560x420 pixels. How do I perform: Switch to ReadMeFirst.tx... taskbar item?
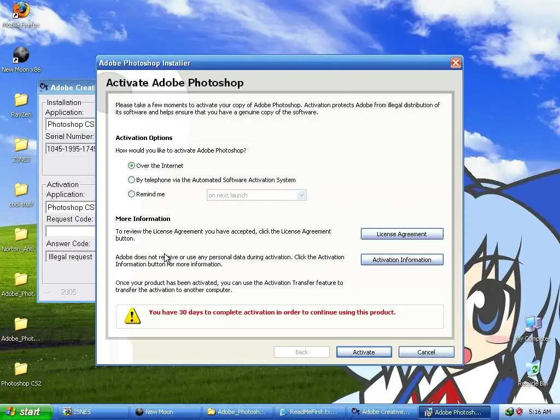coord(311,412)
